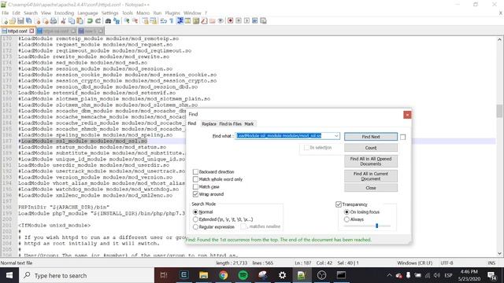Enable Match whole word only
The width and height of the screenshot is (504, 283).
click(x=195, y=179)
